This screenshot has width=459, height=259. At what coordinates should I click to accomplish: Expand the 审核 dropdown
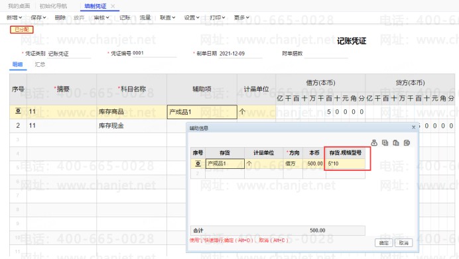point(101,17)
